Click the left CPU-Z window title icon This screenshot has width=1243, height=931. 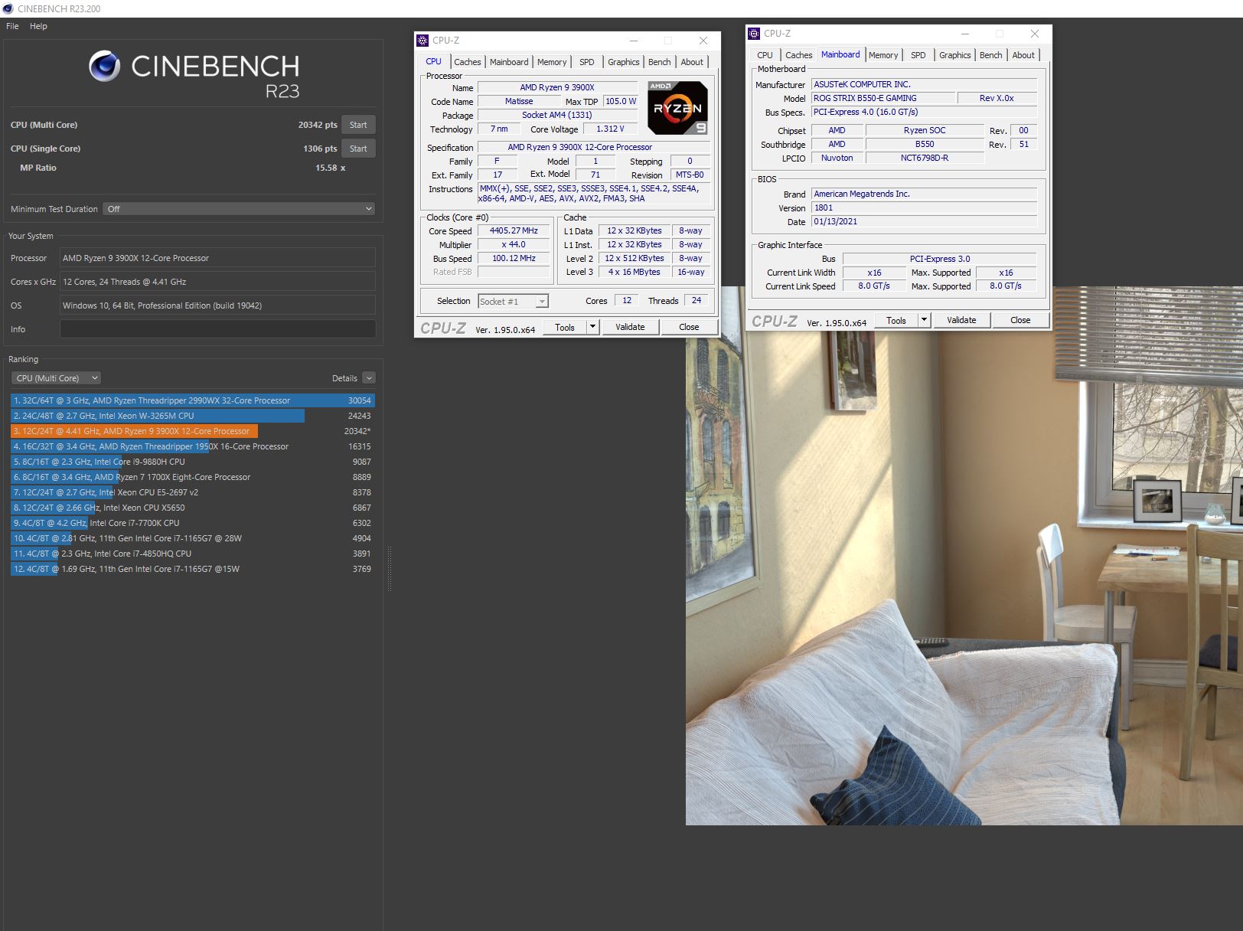422,41
